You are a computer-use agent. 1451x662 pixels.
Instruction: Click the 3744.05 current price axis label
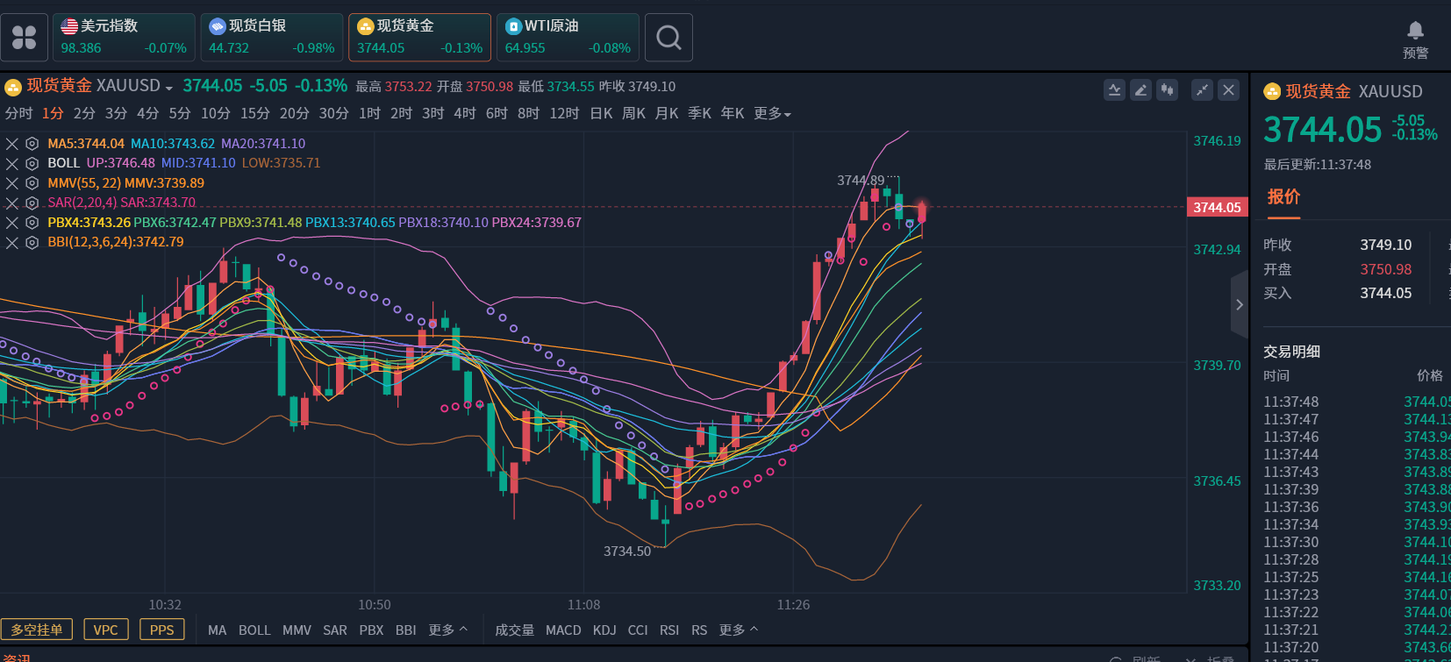1217,208
